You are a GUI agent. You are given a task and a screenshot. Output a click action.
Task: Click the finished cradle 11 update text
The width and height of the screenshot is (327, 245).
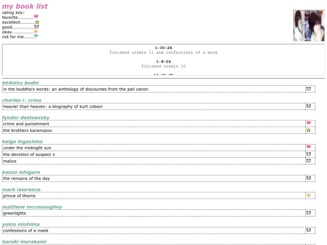(x=163, y=53)
